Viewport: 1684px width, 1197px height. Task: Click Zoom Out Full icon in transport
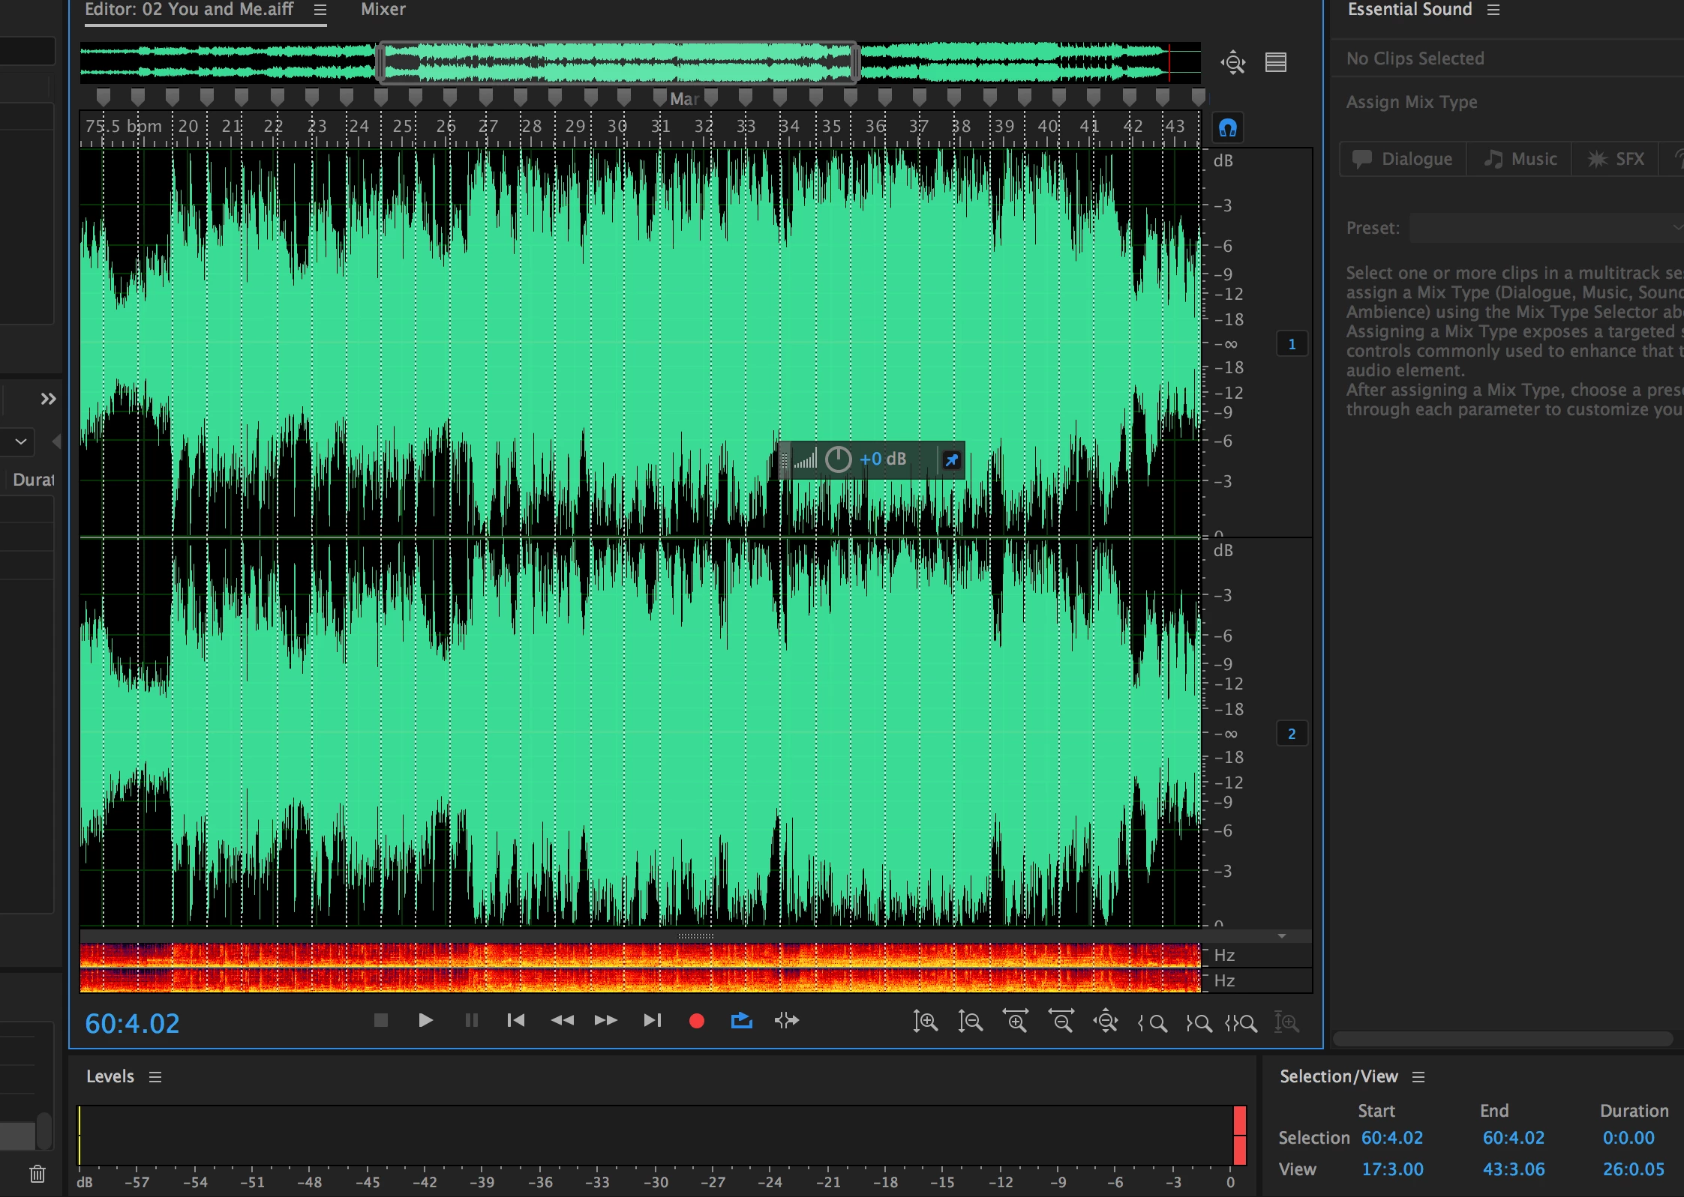(x=1106, y=1022)
